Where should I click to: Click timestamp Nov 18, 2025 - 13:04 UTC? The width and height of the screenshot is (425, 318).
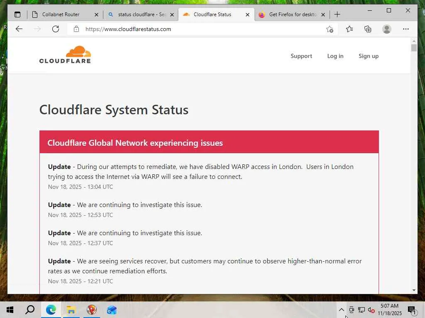pyautogui.click(x=81, y=187)
